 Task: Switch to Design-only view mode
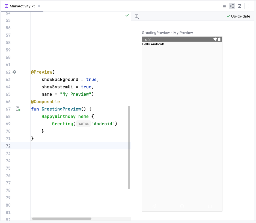[240, 6]
